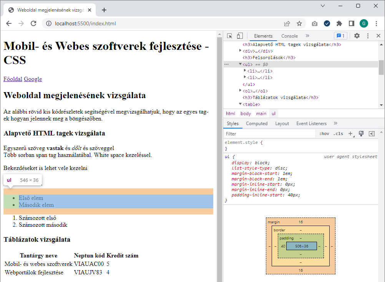The width and height of the screenshot is (385, 282).
Task: Go forward in browser history
Action: [21, 23]
